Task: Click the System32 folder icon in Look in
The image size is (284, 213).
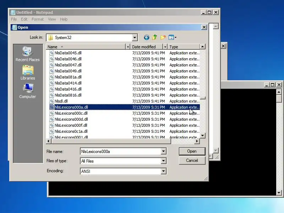Action: point(51,38)
